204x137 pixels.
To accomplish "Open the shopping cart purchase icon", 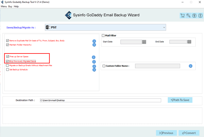I will pos(182,16).
